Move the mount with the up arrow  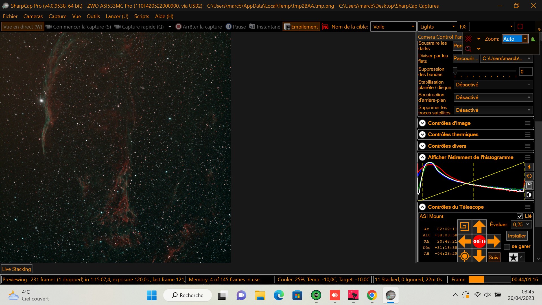479,227
